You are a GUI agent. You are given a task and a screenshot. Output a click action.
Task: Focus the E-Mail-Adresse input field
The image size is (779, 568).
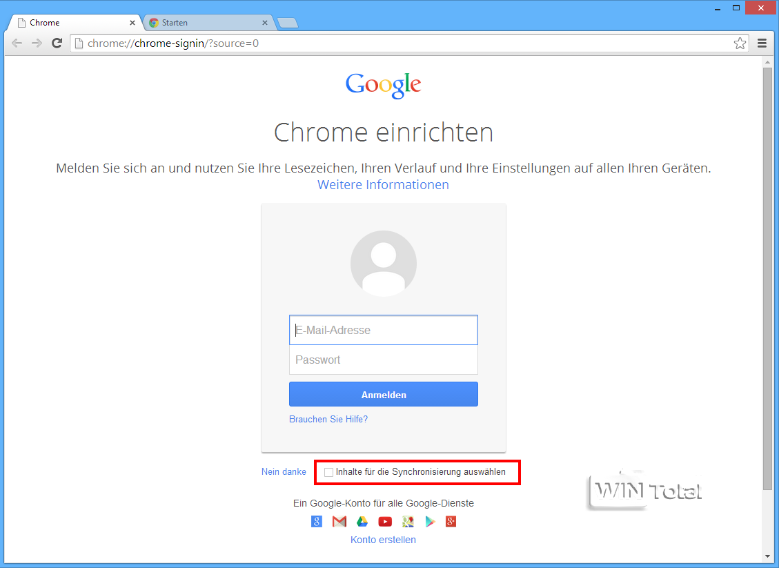[384, 330]
